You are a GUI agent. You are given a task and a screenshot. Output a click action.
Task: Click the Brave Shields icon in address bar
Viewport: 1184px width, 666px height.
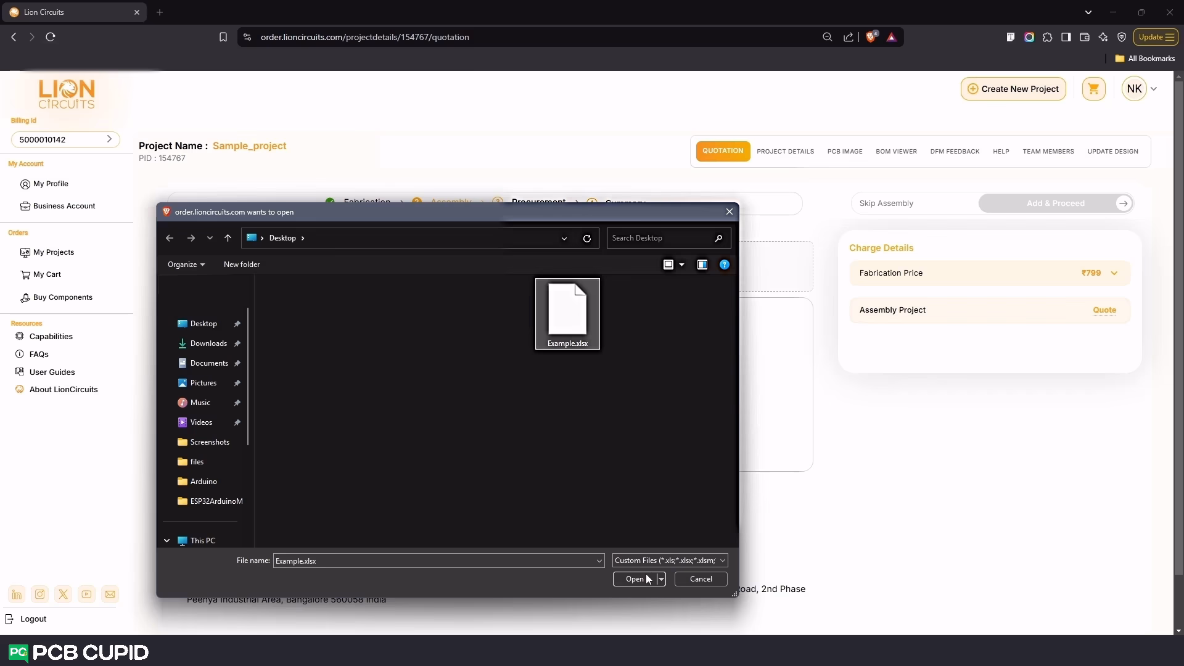pyautogui.click(x=871, y=37)
